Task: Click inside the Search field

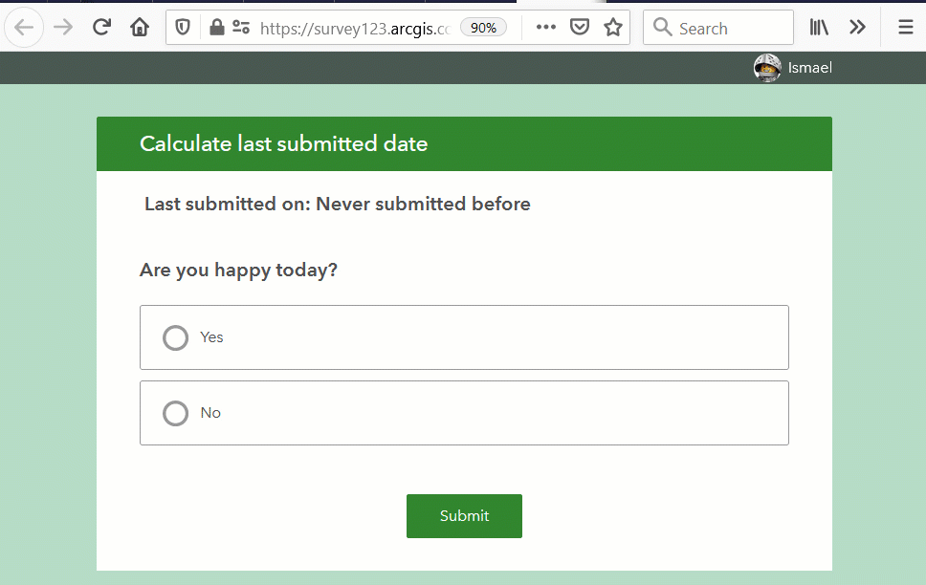Action: click(718, 27)
